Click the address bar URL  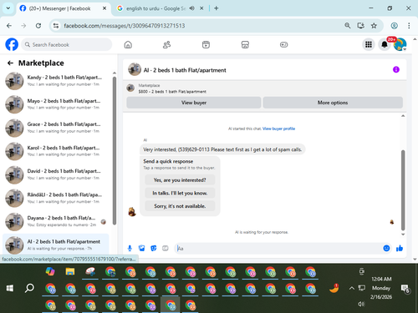pyautogui.click(x=125, y=26)
